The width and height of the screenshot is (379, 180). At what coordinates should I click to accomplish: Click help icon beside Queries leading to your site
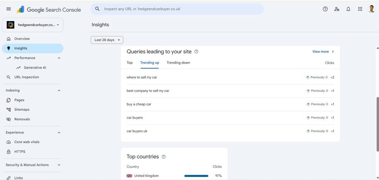pyautogui.click(x=196, y=51)
